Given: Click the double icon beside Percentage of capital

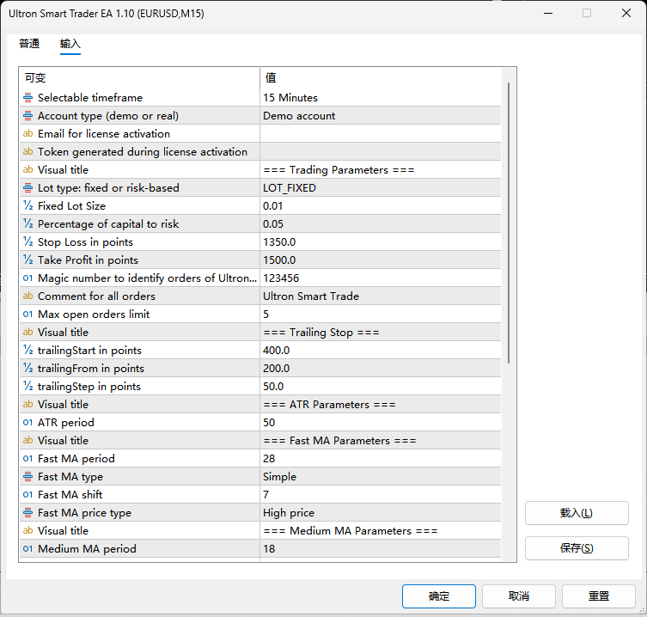Looking at the screenshot, I should (x=27, y=224).
